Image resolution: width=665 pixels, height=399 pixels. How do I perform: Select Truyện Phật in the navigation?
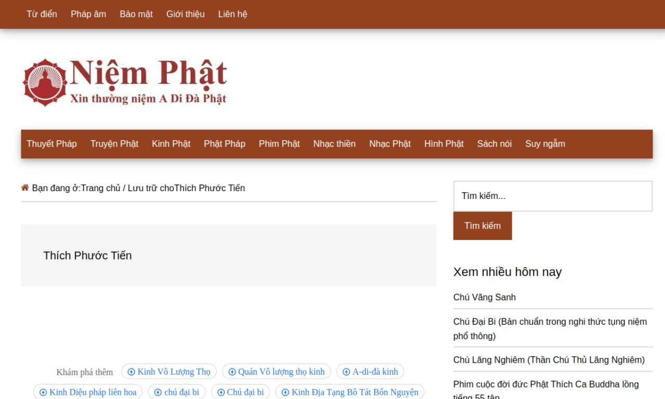click(x=114, y=144)
